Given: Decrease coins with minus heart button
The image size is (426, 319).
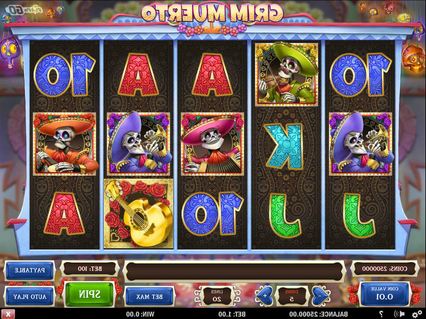Looking at the screenshot, I should tap(320, 296).
